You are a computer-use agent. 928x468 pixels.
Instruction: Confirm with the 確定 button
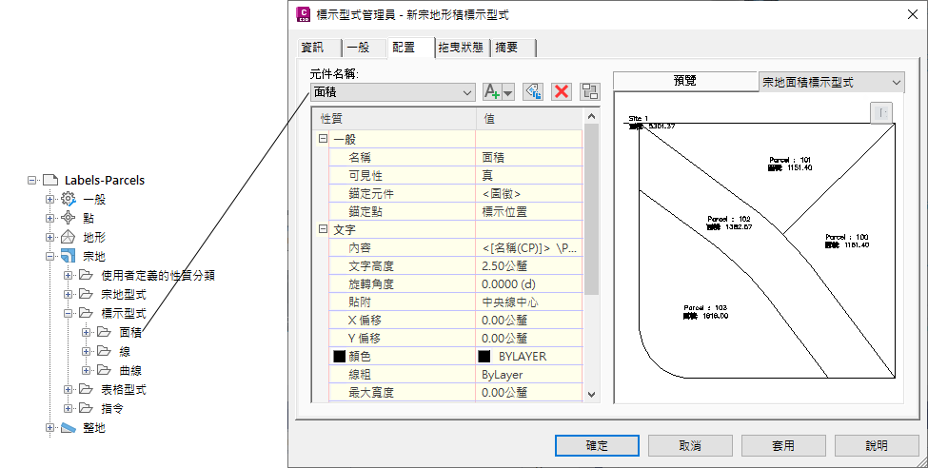click(597, 445)
